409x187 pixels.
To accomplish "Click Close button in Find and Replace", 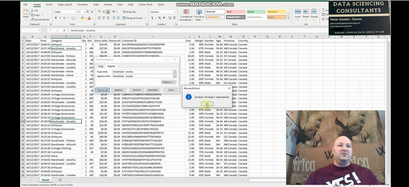I will 171,90.
